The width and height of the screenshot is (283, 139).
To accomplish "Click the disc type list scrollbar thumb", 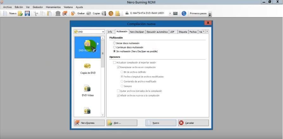I will pyautogui.click(x=103, y=54).
